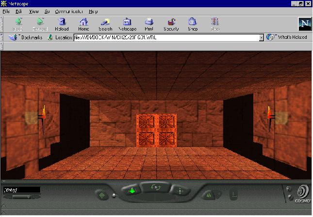
Task: Open the View menu
Action: coord(34,12)
